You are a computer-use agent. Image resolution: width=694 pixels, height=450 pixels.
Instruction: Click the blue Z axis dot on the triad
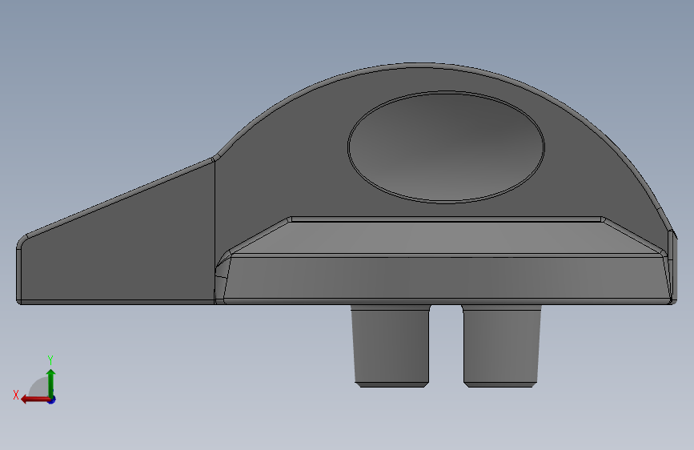pyautogui.click(x=52, y=400)
